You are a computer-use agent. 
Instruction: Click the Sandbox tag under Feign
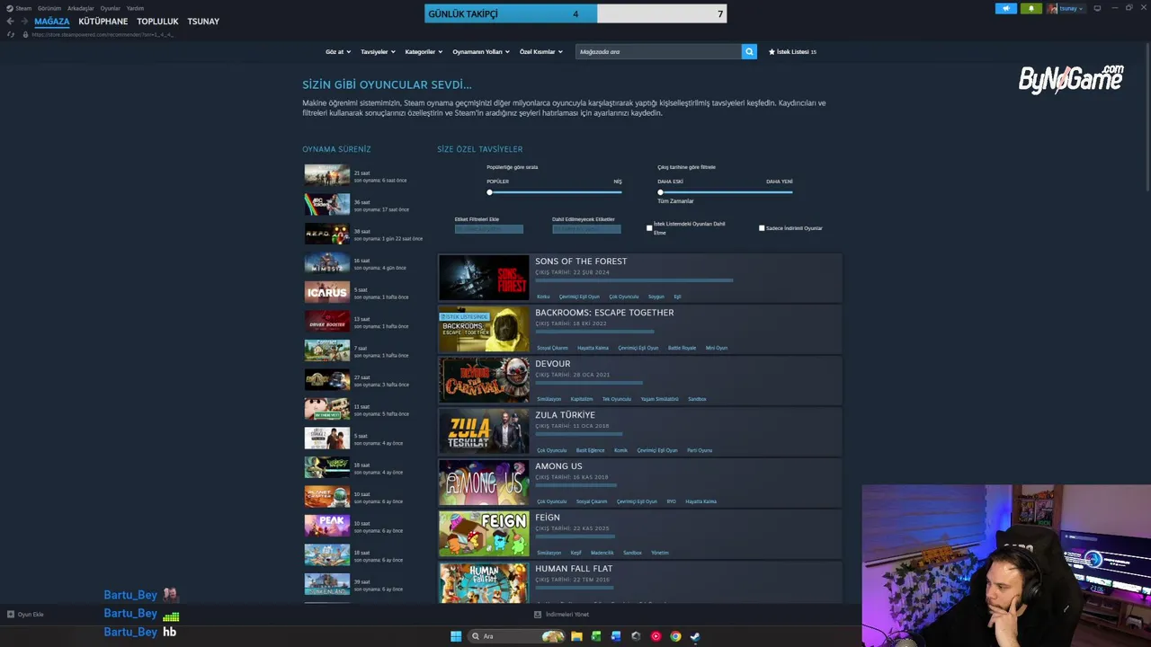[633, 553]
